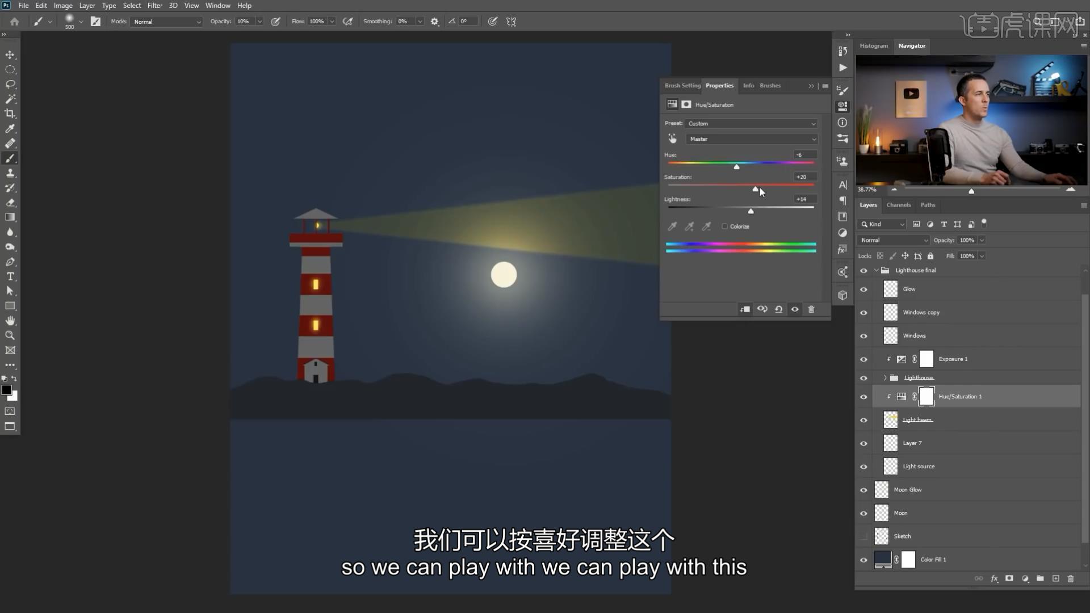This screenshot has width=1090, height=613.
Task: Select the Zoom tool
Action: (x=10, y=335)
